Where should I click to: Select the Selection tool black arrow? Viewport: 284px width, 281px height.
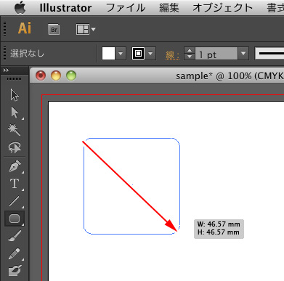pyautogui.click(x=15, y=95)
